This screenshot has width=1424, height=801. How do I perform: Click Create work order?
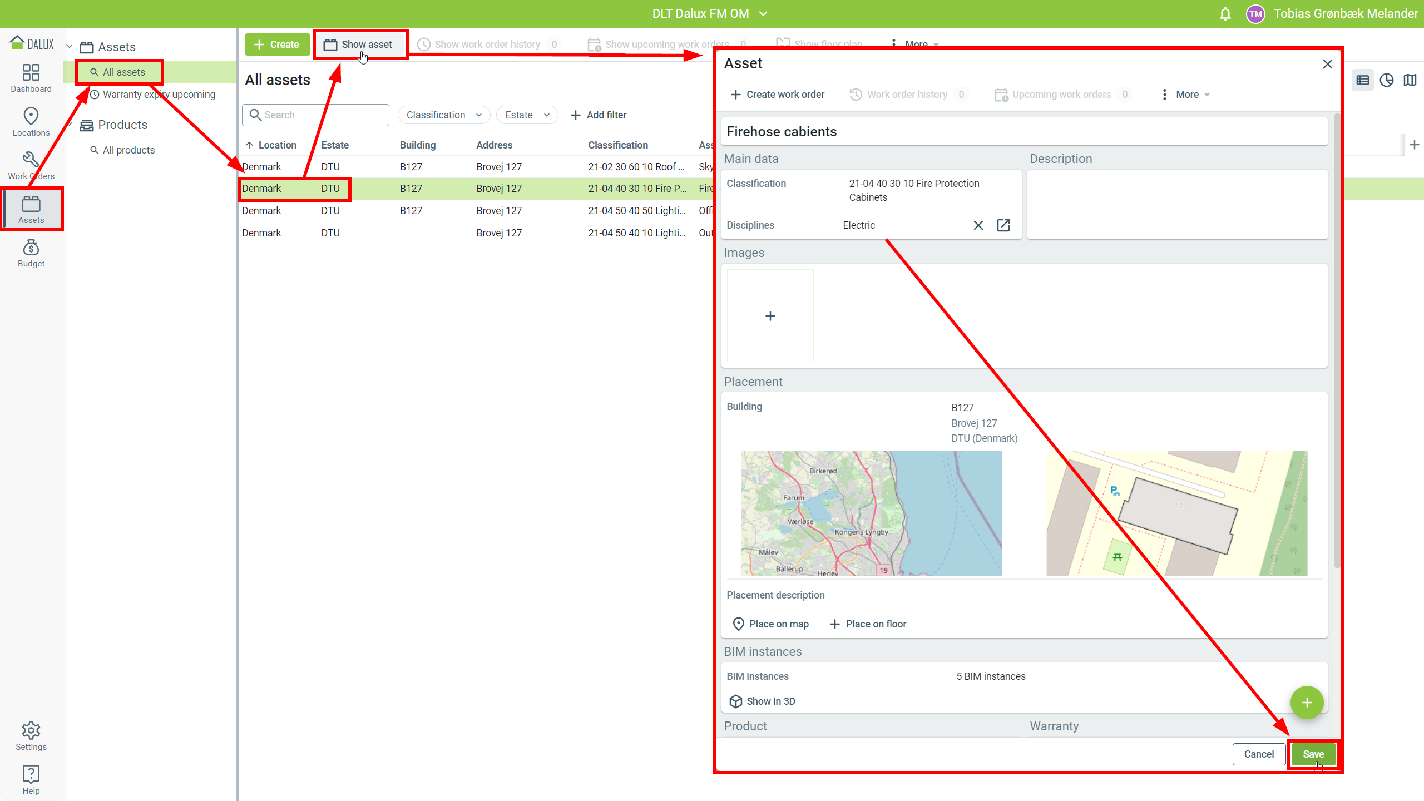(778, 95)
